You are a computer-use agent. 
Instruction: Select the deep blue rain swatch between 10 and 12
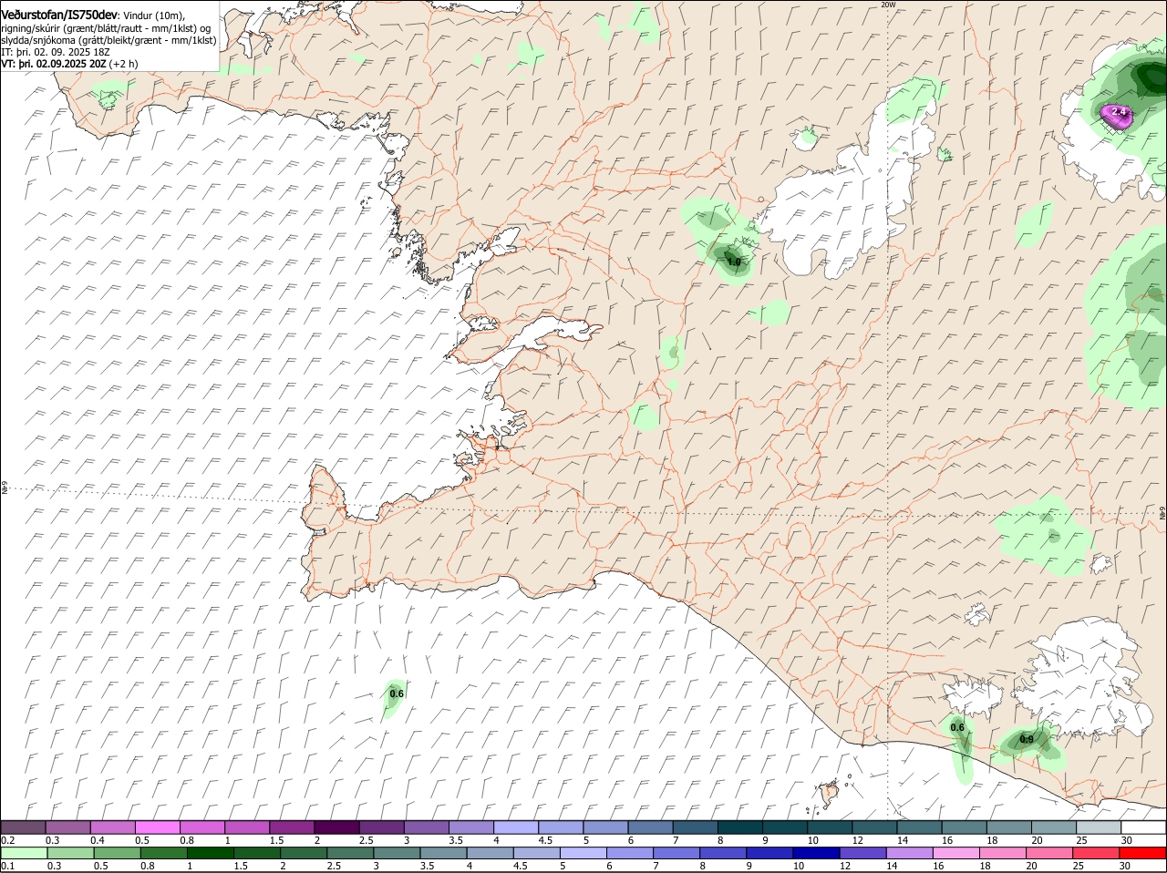coord(818,853)
